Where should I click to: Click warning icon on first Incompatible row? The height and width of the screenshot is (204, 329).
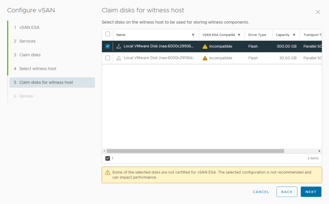[205, 46]
